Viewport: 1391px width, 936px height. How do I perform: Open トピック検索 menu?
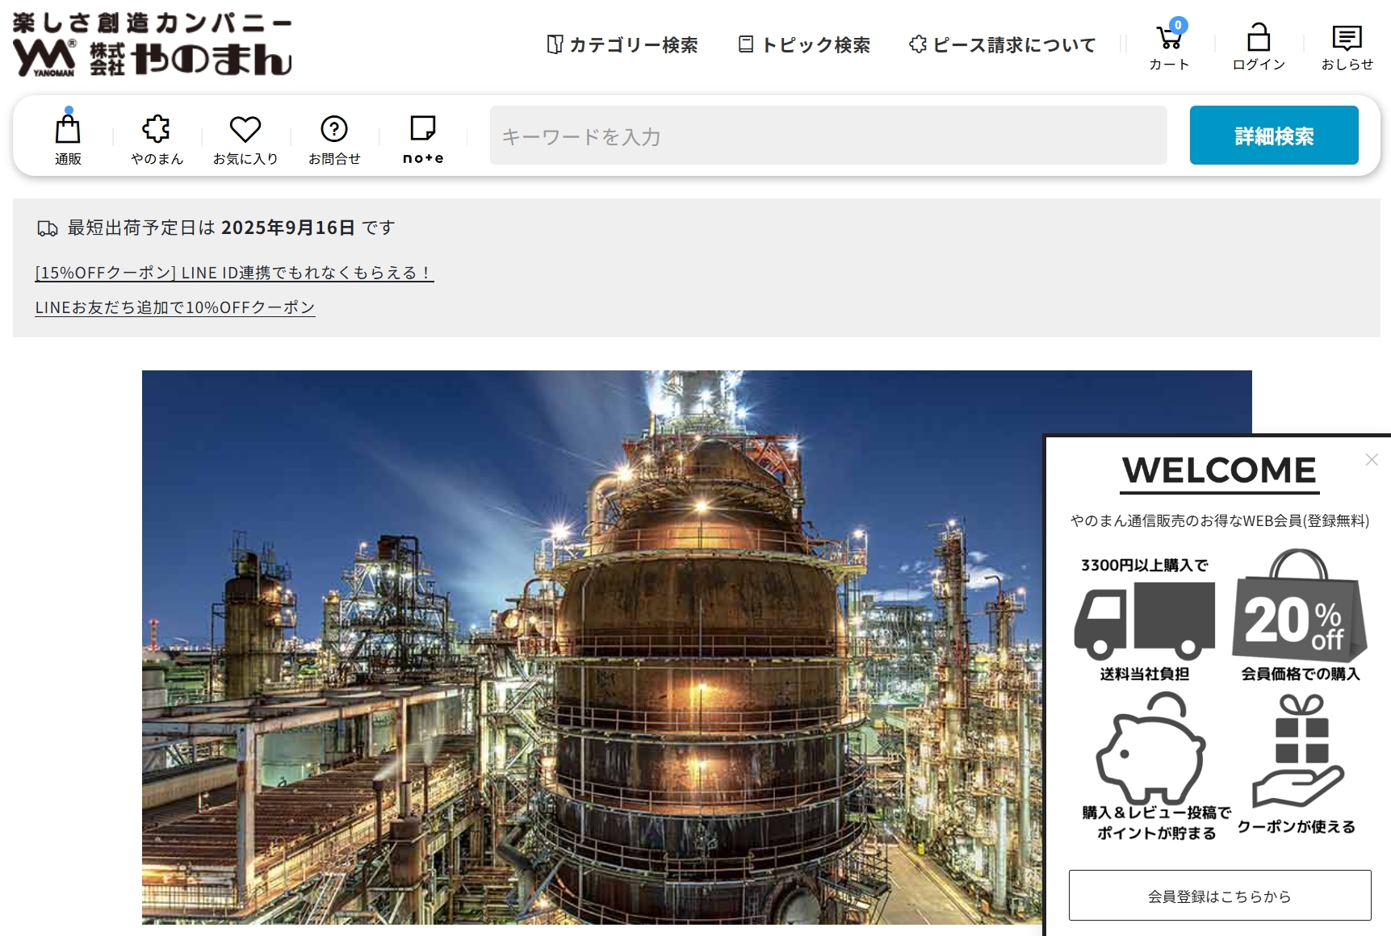point(805,45)
